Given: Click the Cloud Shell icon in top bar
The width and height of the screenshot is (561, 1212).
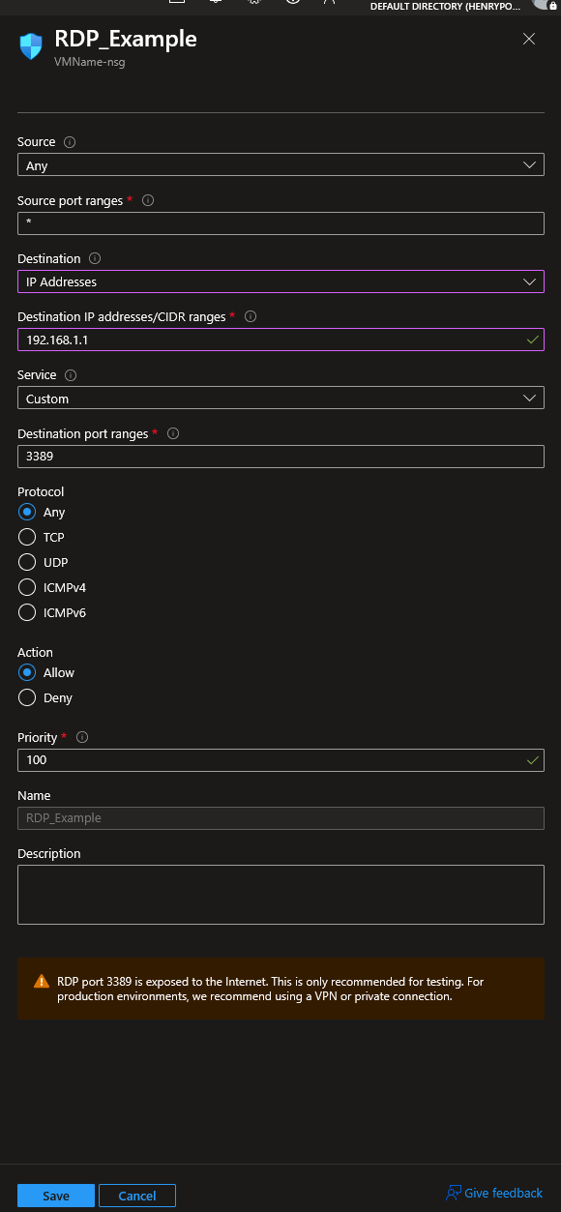Looking at the screenshot, I should coord(177,3).
